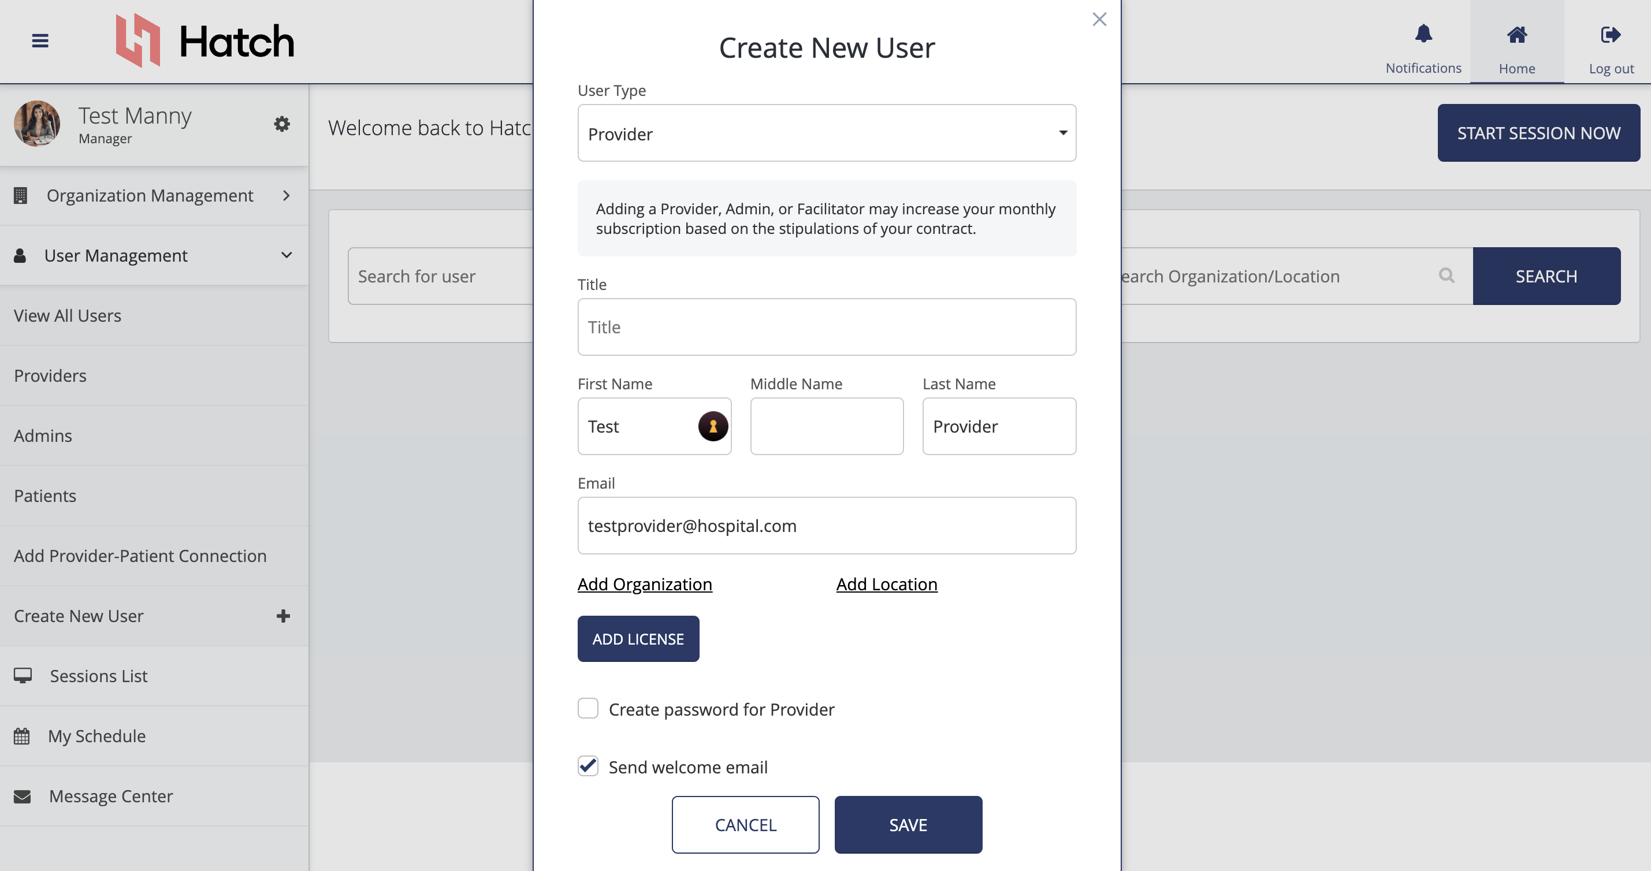Click the Sessions List monitor icon
Screen dimensions: 1651x871
[x=23, y=676]
